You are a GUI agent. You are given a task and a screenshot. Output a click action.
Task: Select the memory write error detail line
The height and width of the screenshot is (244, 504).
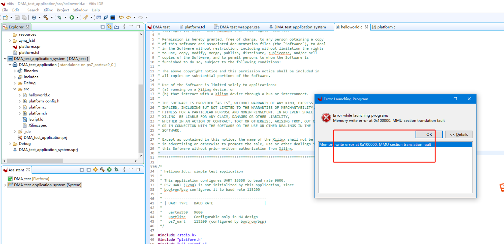(x=395, y=144)
